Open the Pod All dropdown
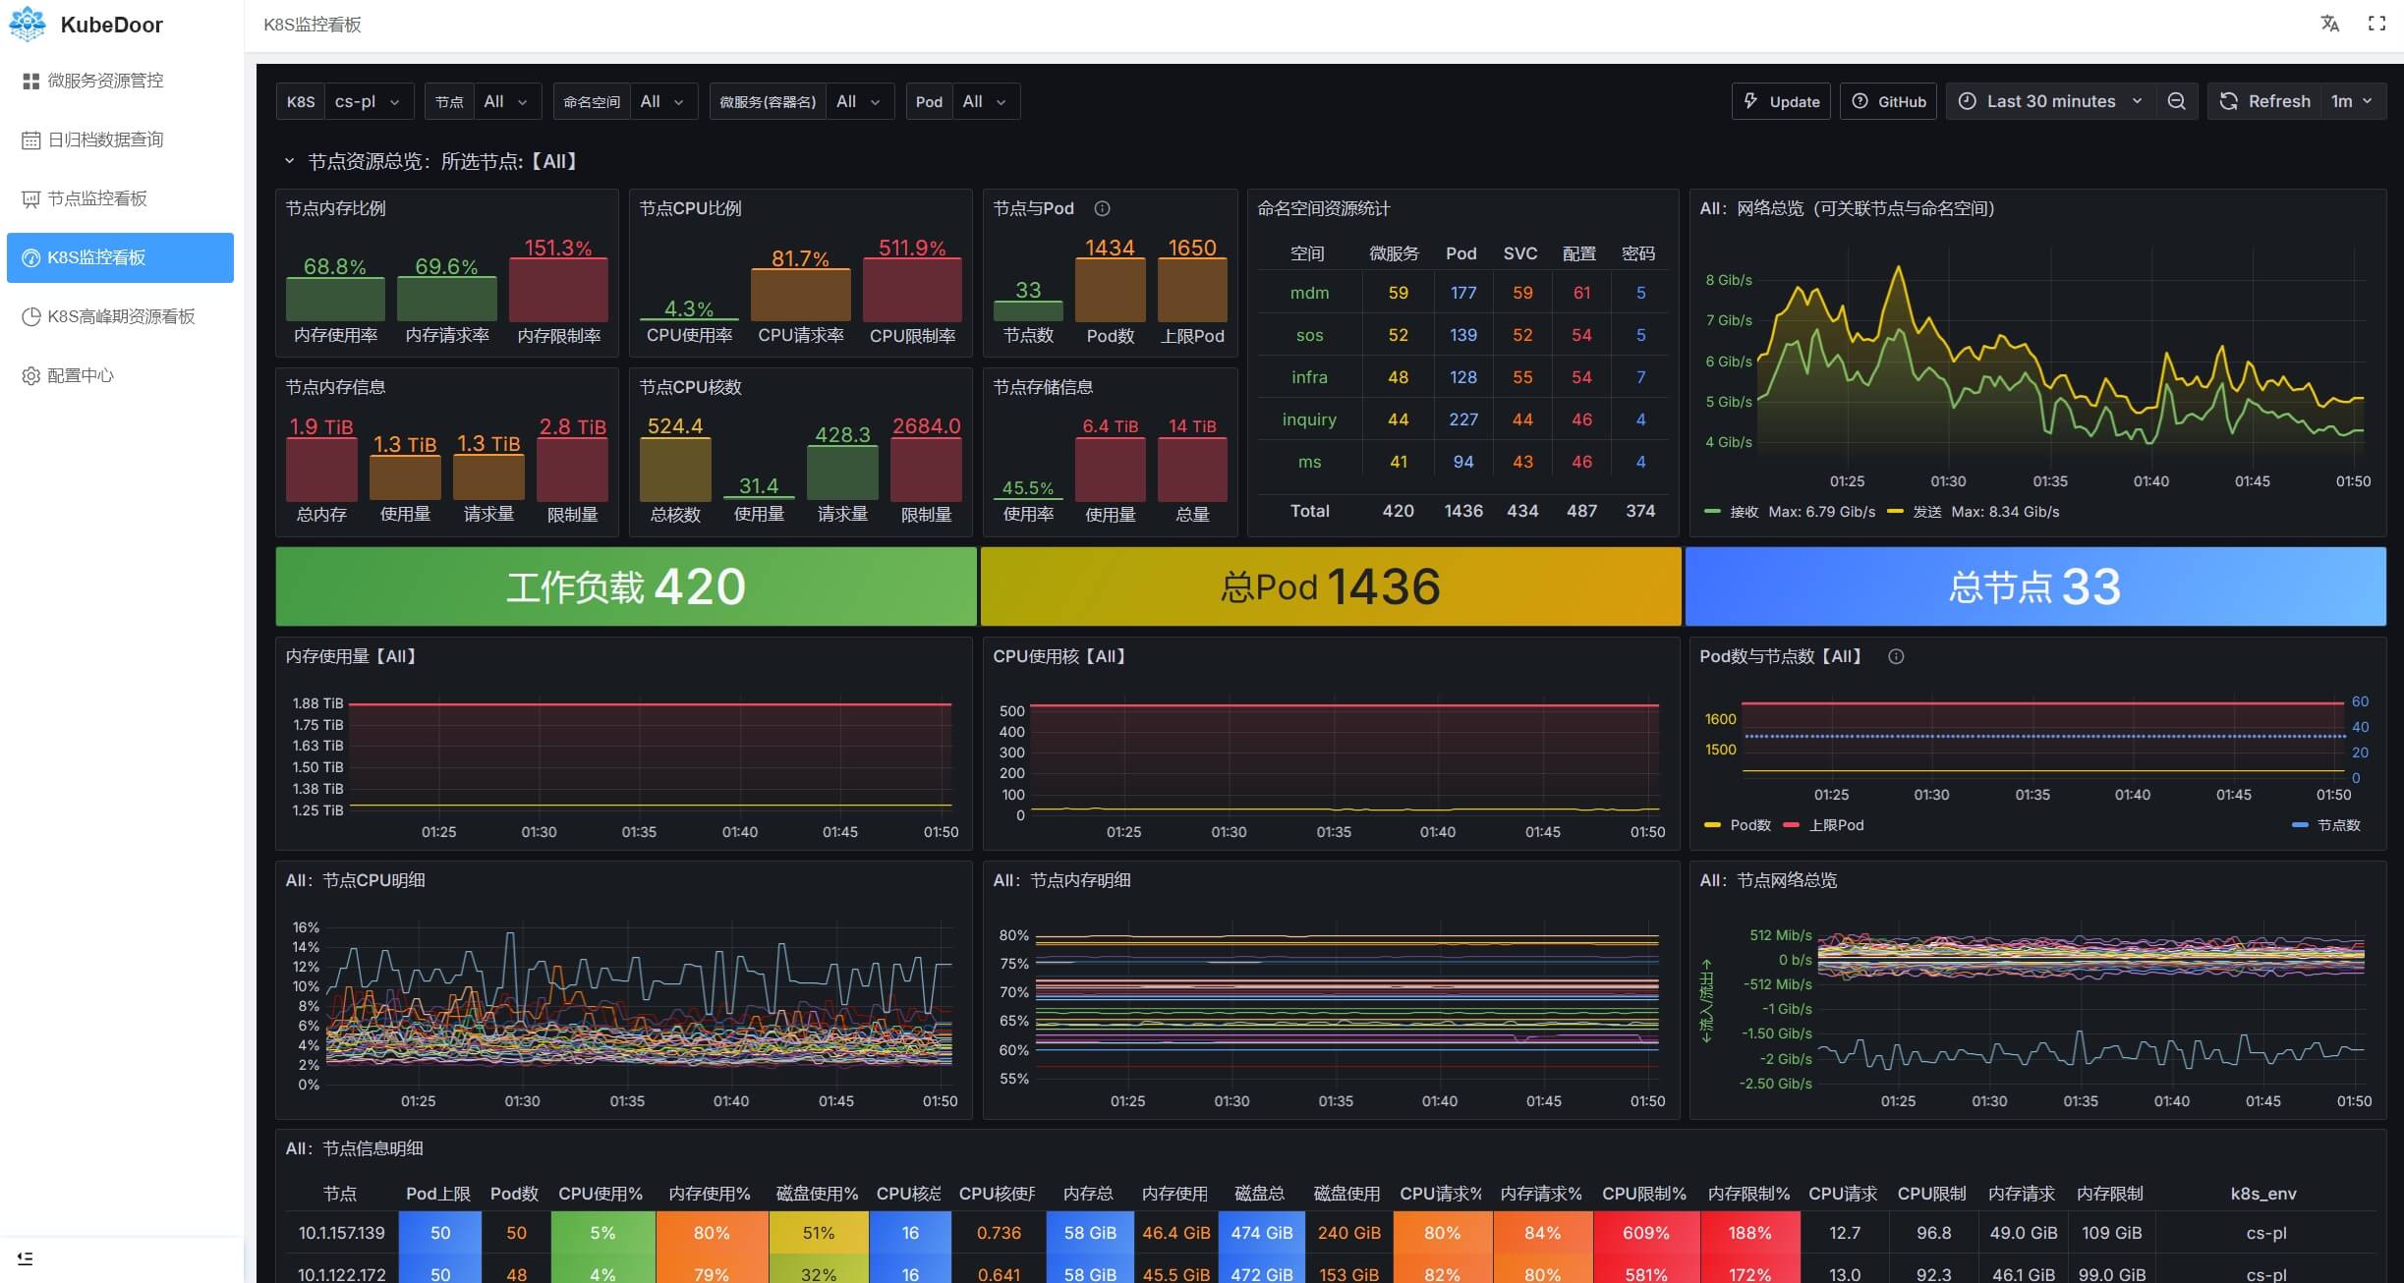2404x1283 pixels. point(986,101)
